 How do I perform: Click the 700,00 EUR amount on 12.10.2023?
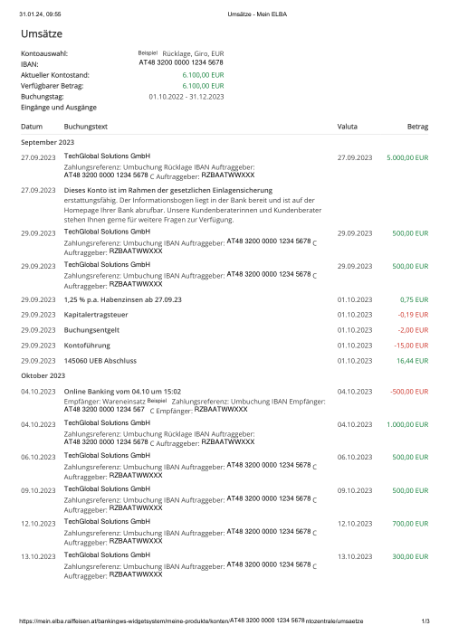pyautogui.click(x=410, y=524)
